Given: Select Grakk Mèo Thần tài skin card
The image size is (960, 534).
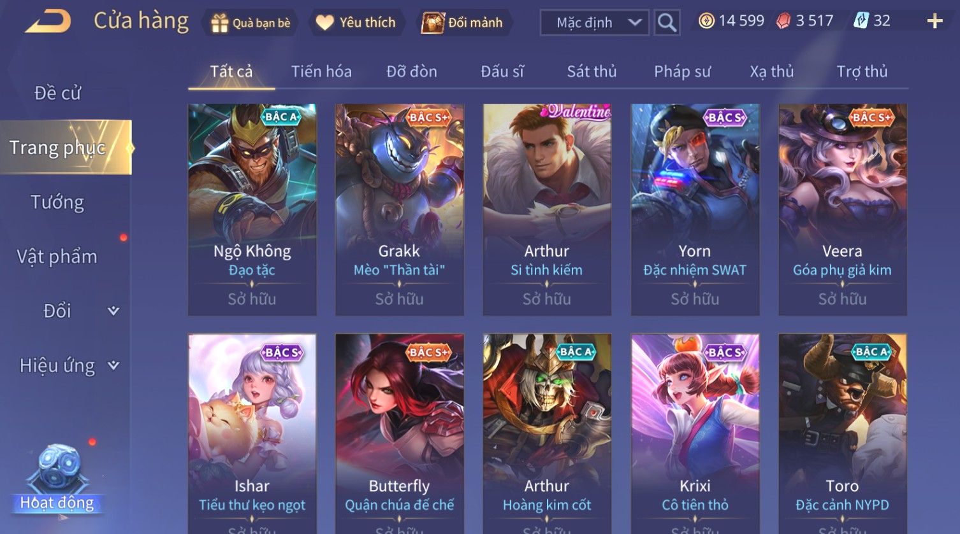Looking at the screenshot, I should pos(399,210).
